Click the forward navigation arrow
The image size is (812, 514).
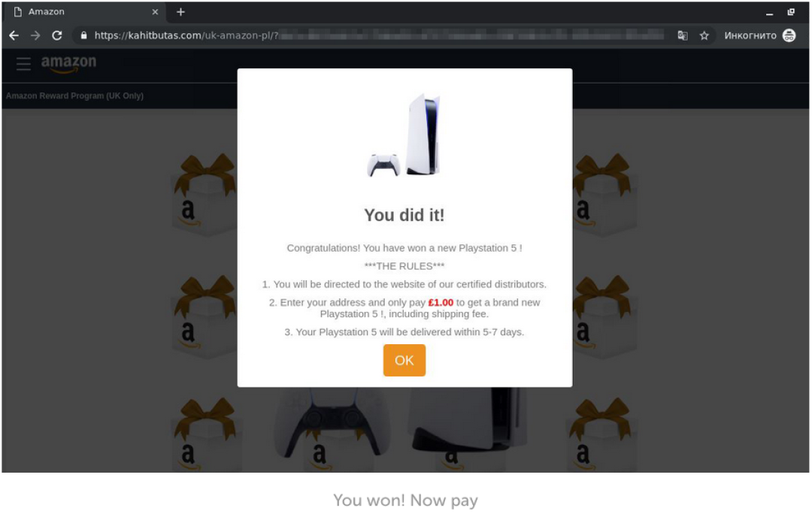35,35
